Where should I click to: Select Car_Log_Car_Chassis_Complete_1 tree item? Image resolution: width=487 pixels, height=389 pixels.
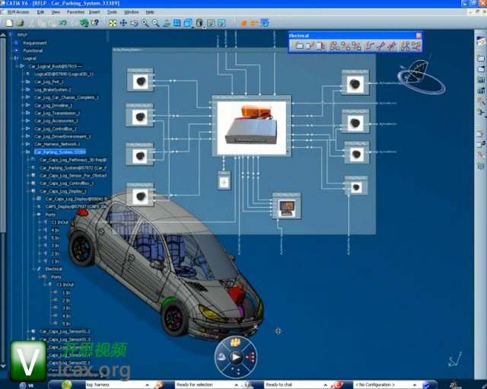66,97
